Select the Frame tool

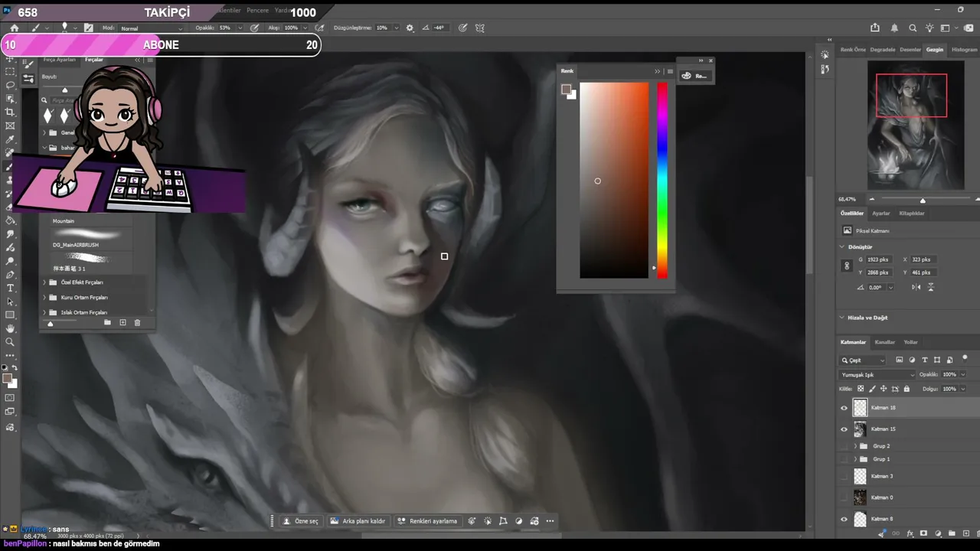point(10,126)
